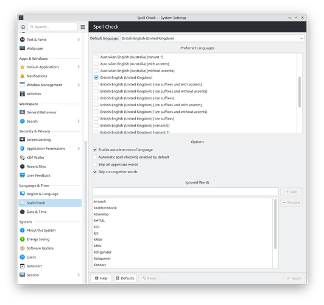Open Date & Time settings

point(50,212)
